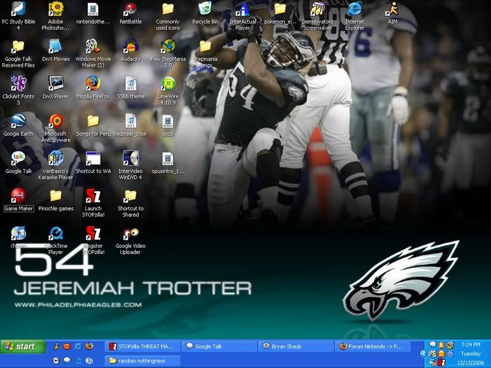Switch to the Bryan Shaub chat window

[x=296, y=347]
